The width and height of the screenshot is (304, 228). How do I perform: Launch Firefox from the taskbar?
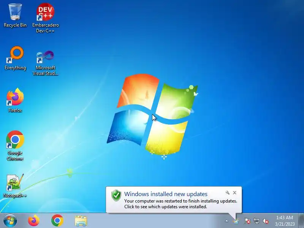pyautogui.click(x=34, y=221)
